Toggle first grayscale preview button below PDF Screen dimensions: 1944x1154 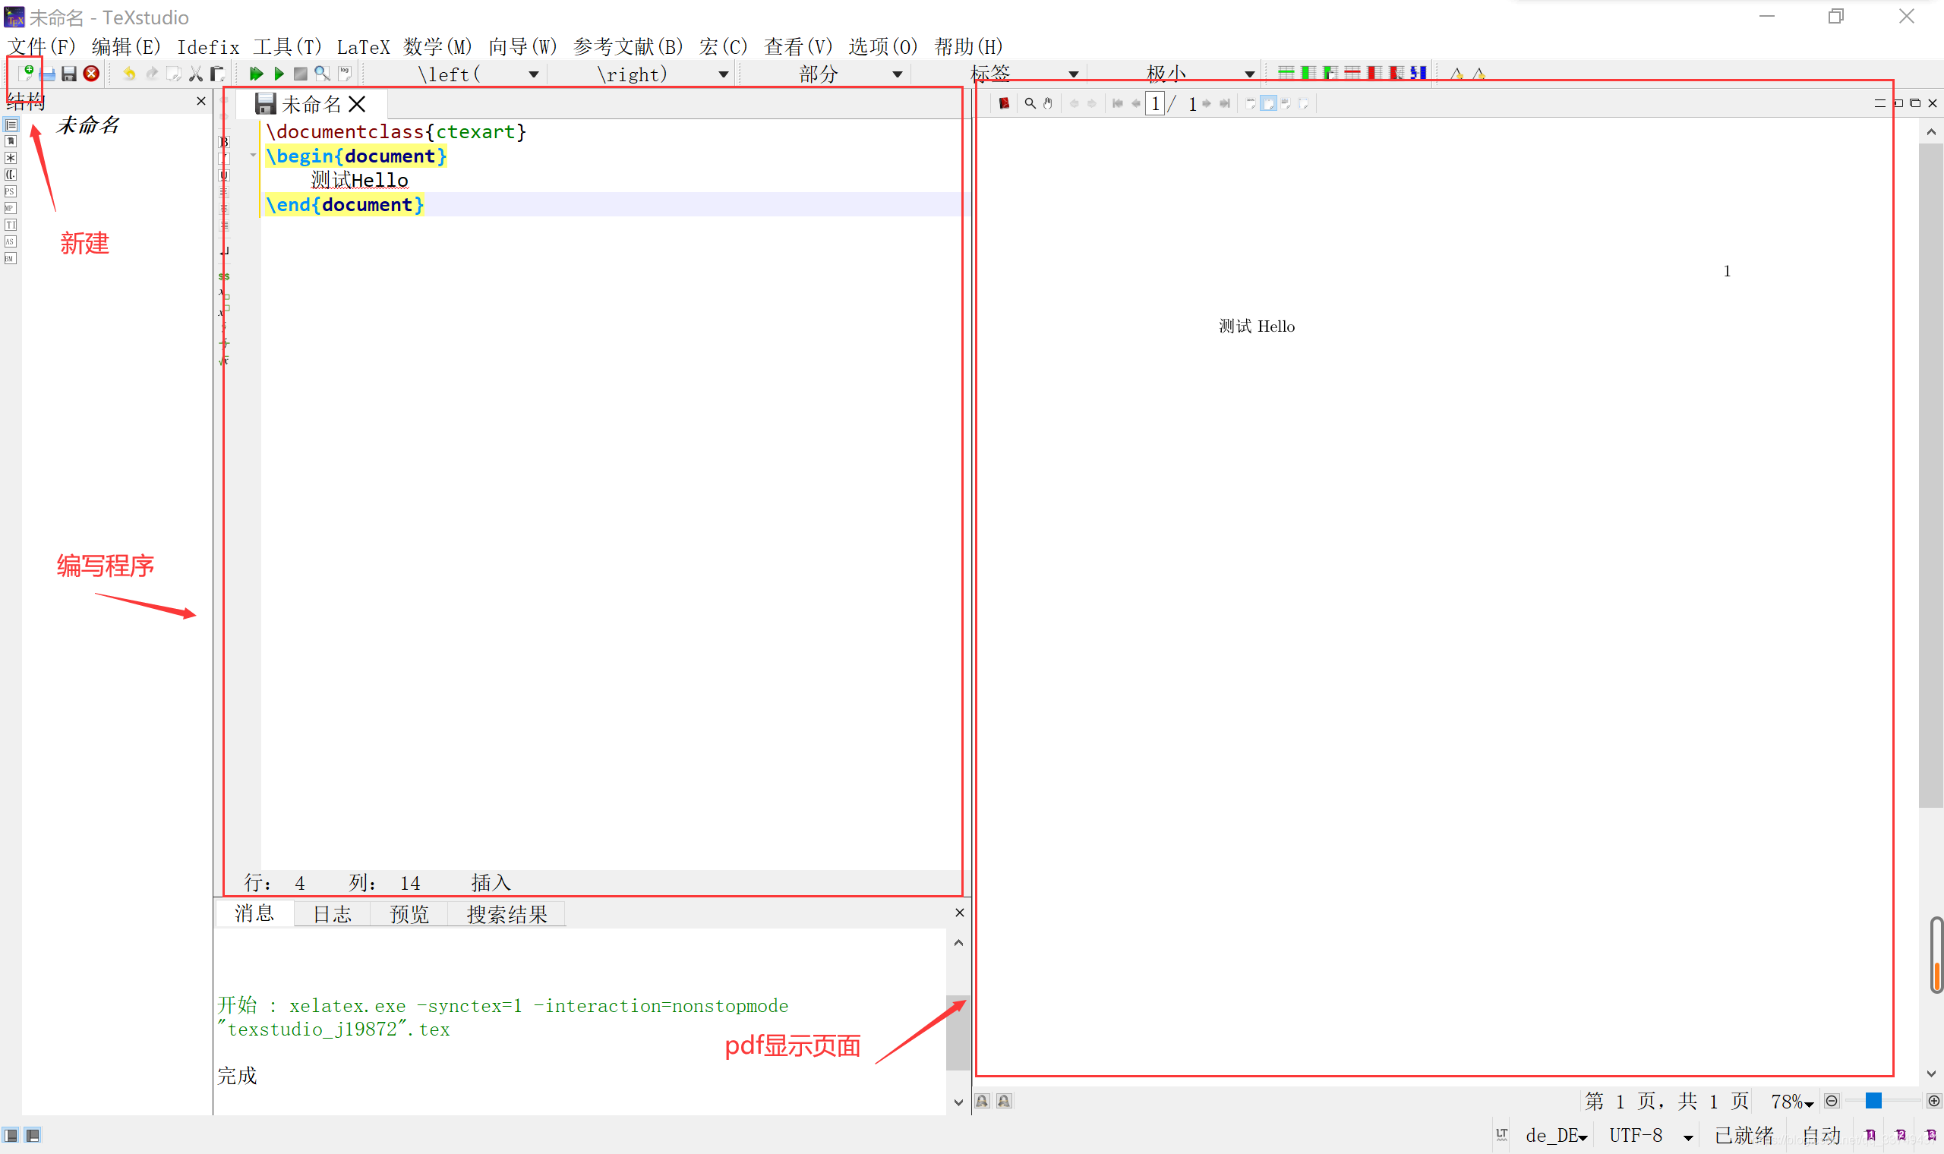(983, 1101)
